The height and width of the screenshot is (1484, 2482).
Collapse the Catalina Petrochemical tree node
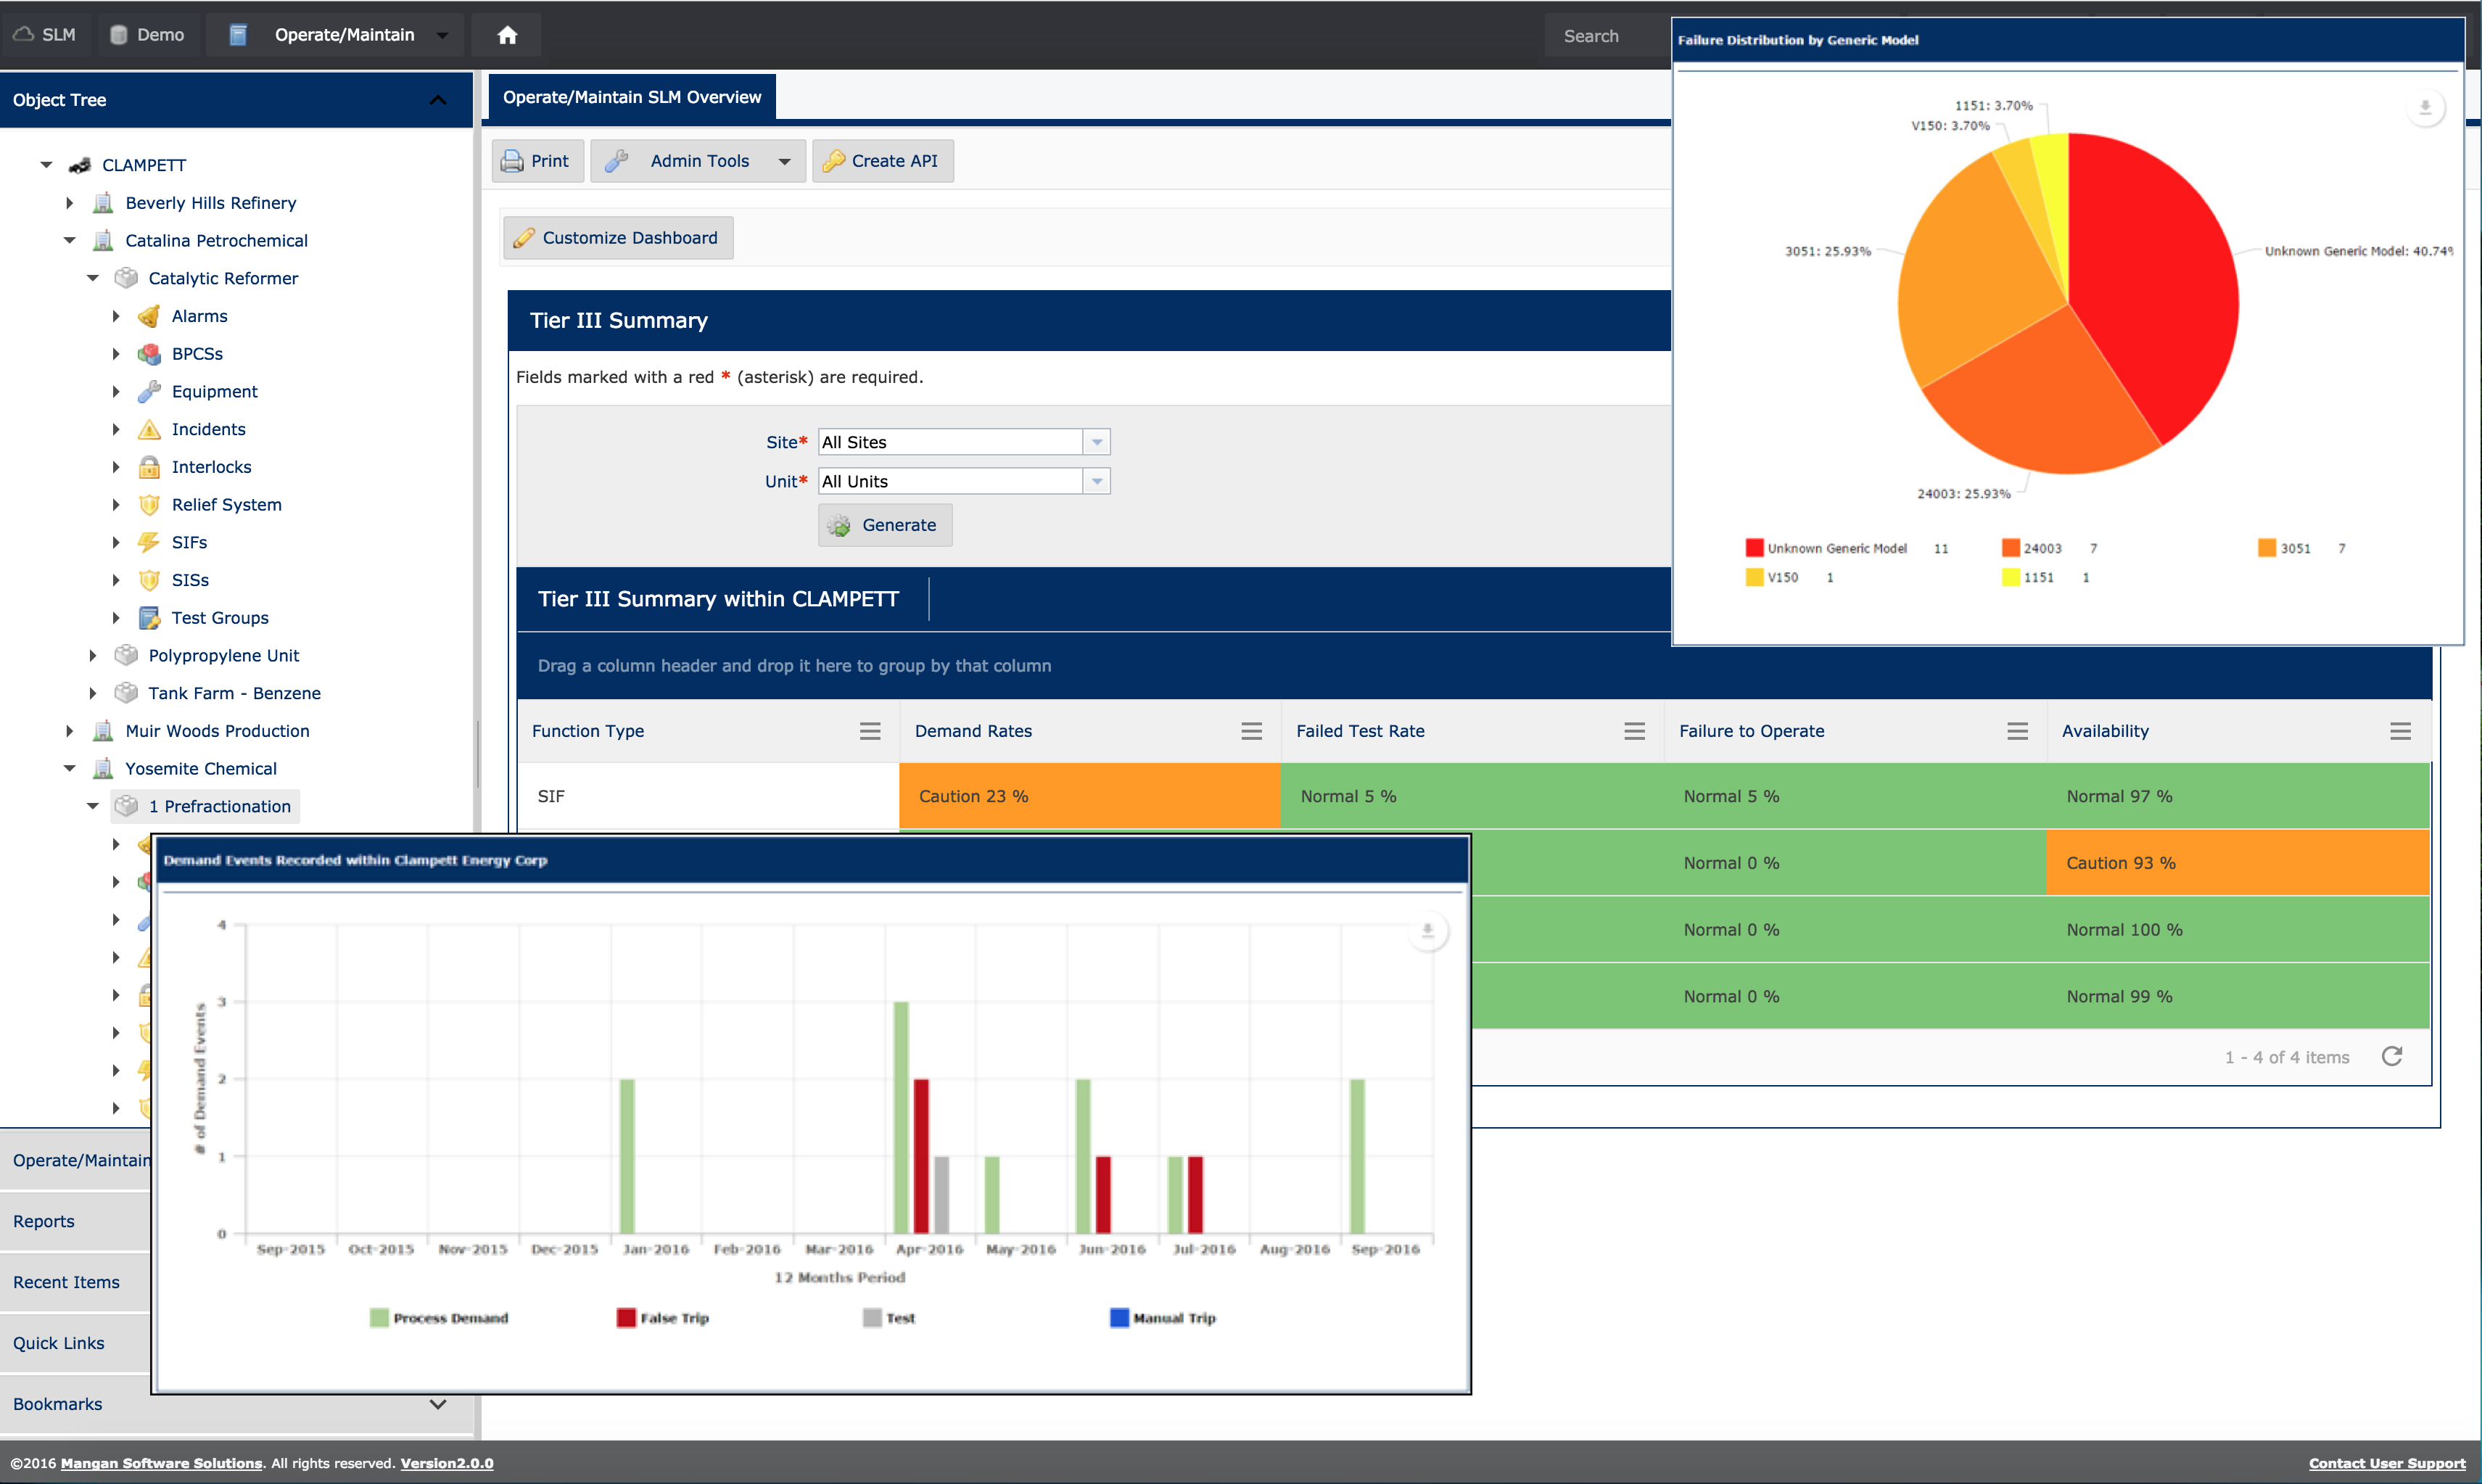pos(70,240)
